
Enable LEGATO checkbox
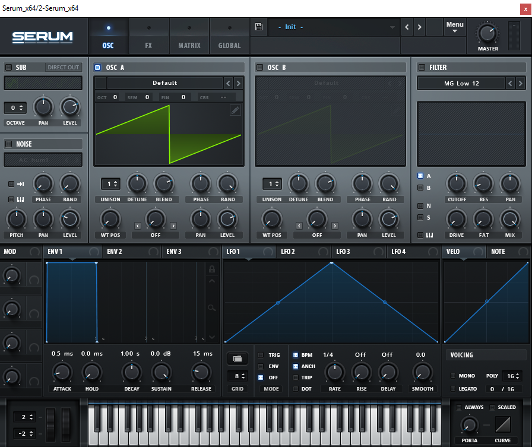(452, 389)
